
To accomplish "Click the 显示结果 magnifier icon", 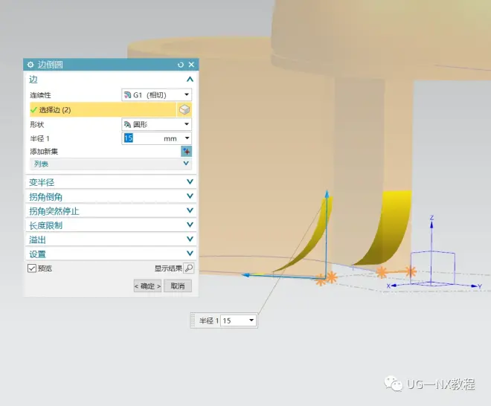I will point(188,268).
